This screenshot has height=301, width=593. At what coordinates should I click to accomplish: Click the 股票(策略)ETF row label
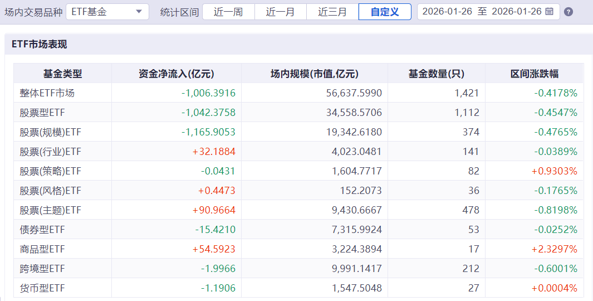point(50,171)
